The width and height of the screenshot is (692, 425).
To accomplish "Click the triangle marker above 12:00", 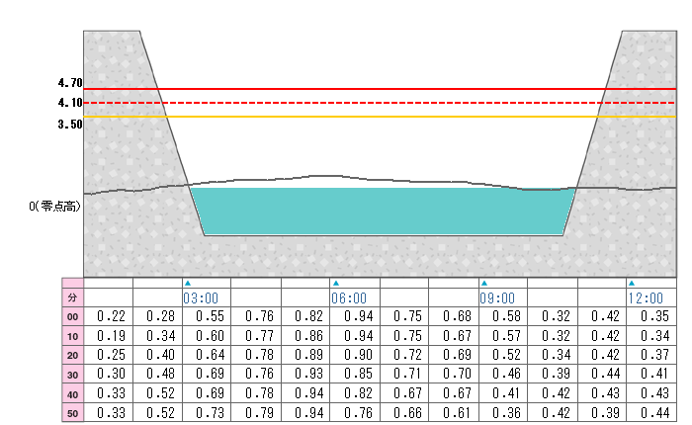I will [x=632, y=283].
